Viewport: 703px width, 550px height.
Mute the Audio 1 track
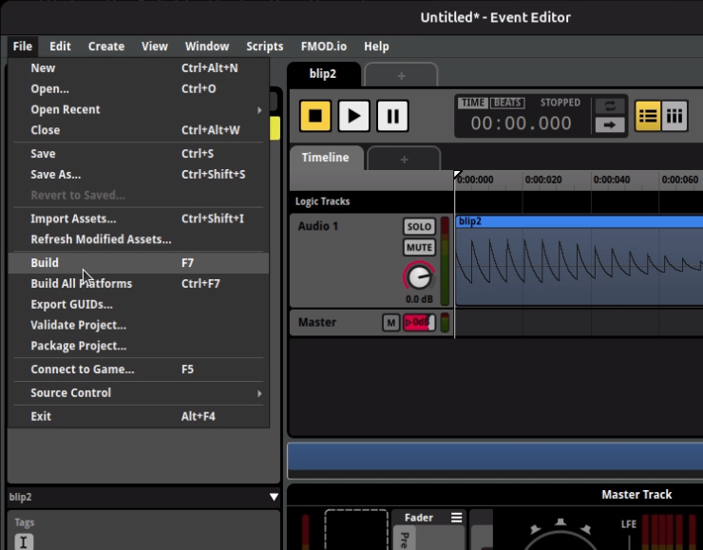click(419, 247)
